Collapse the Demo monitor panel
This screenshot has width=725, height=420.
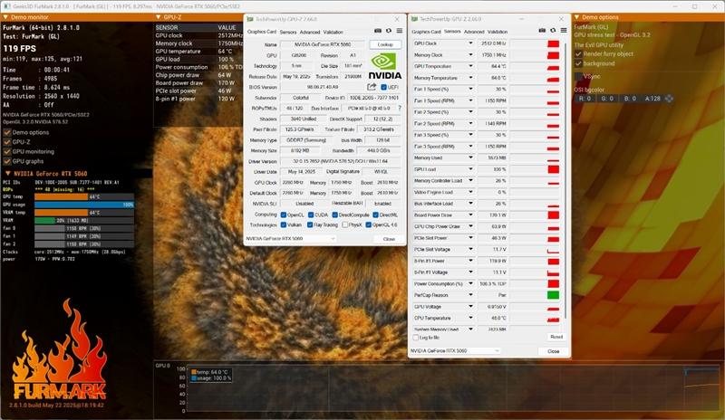(x=5, y=17)
